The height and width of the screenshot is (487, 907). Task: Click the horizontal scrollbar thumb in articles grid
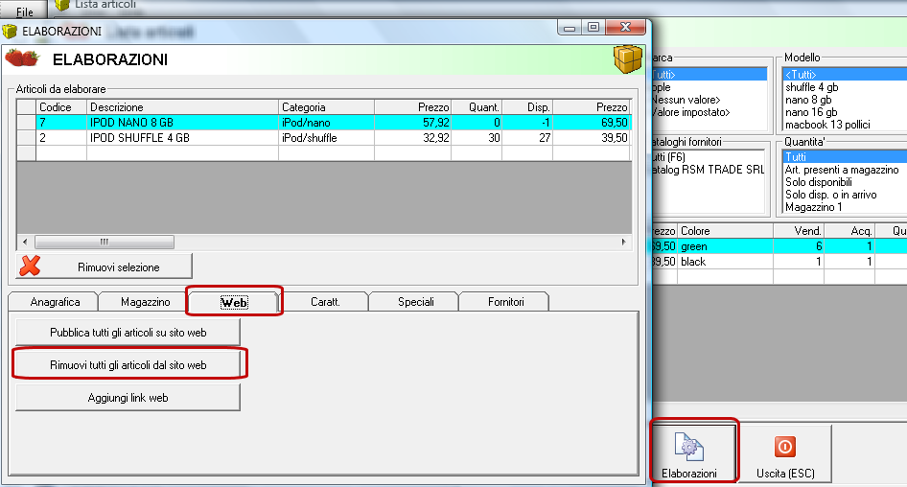(105, 242)
